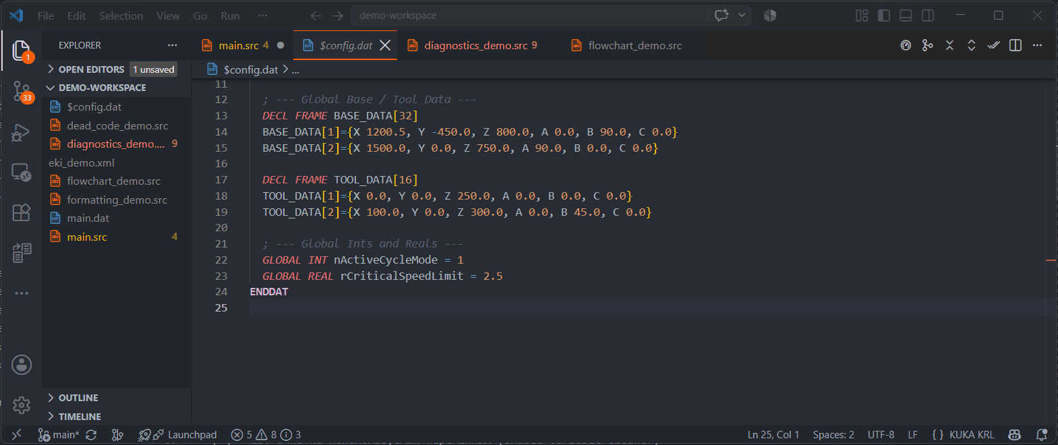Change end of line sequence LF
This screenshot has height=445, width=1058.
(x=912, y=435)
